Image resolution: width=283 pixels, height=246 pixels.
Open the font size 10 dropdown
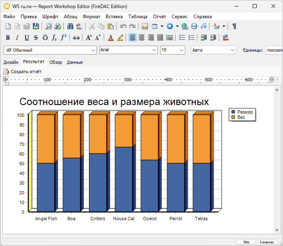(x=181, y=50)
